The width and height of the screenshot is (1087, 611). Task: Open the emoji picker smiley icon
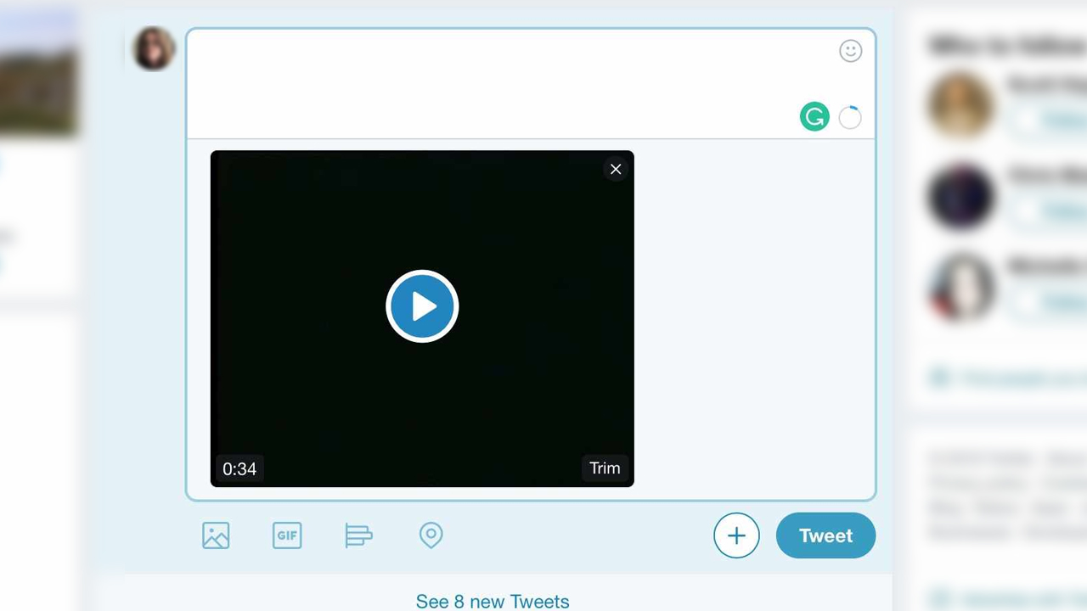tap(850, 51)
